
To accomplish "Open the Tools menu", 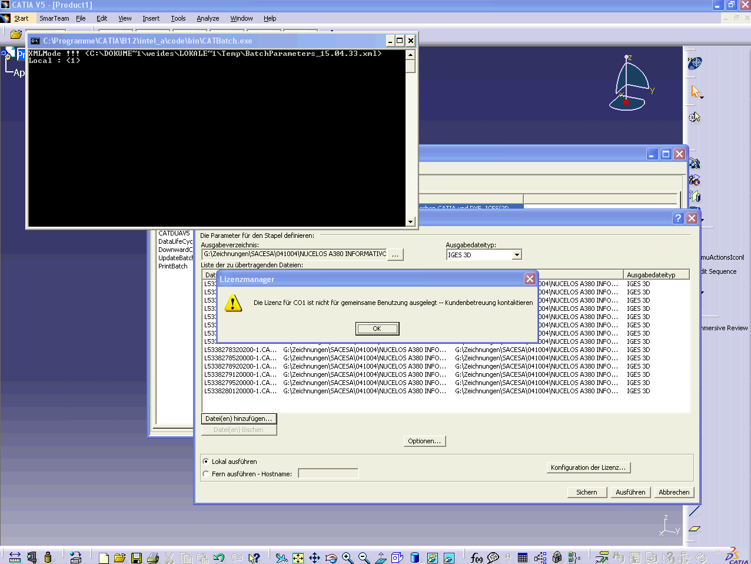I will (x=178, y=18).
